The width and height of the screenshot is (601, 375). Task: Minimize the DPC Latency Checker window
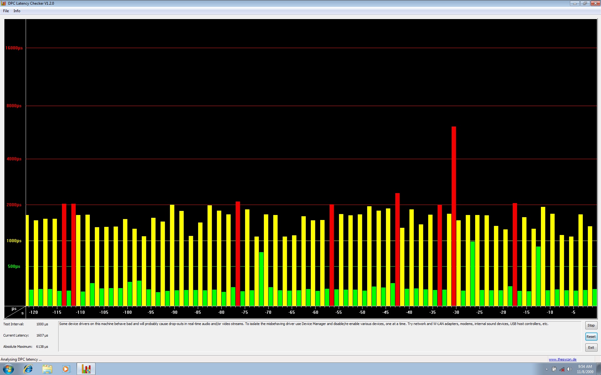click(x=575, y=3)
